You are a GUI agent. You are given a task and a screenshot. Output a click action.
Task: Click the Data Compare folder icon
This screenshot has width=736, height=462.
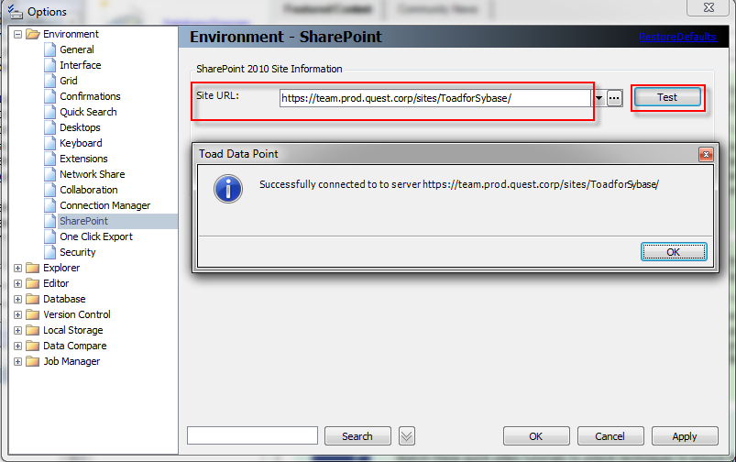pos(32,346)
